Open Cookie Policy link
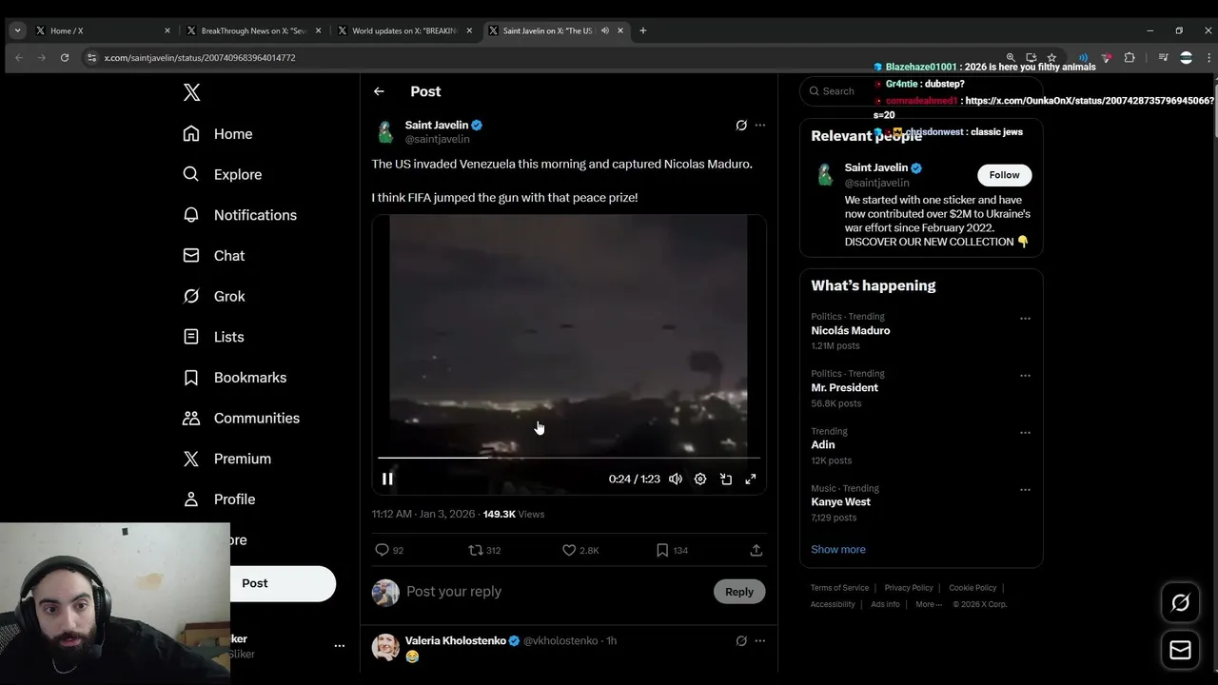 tap(972, 588)
